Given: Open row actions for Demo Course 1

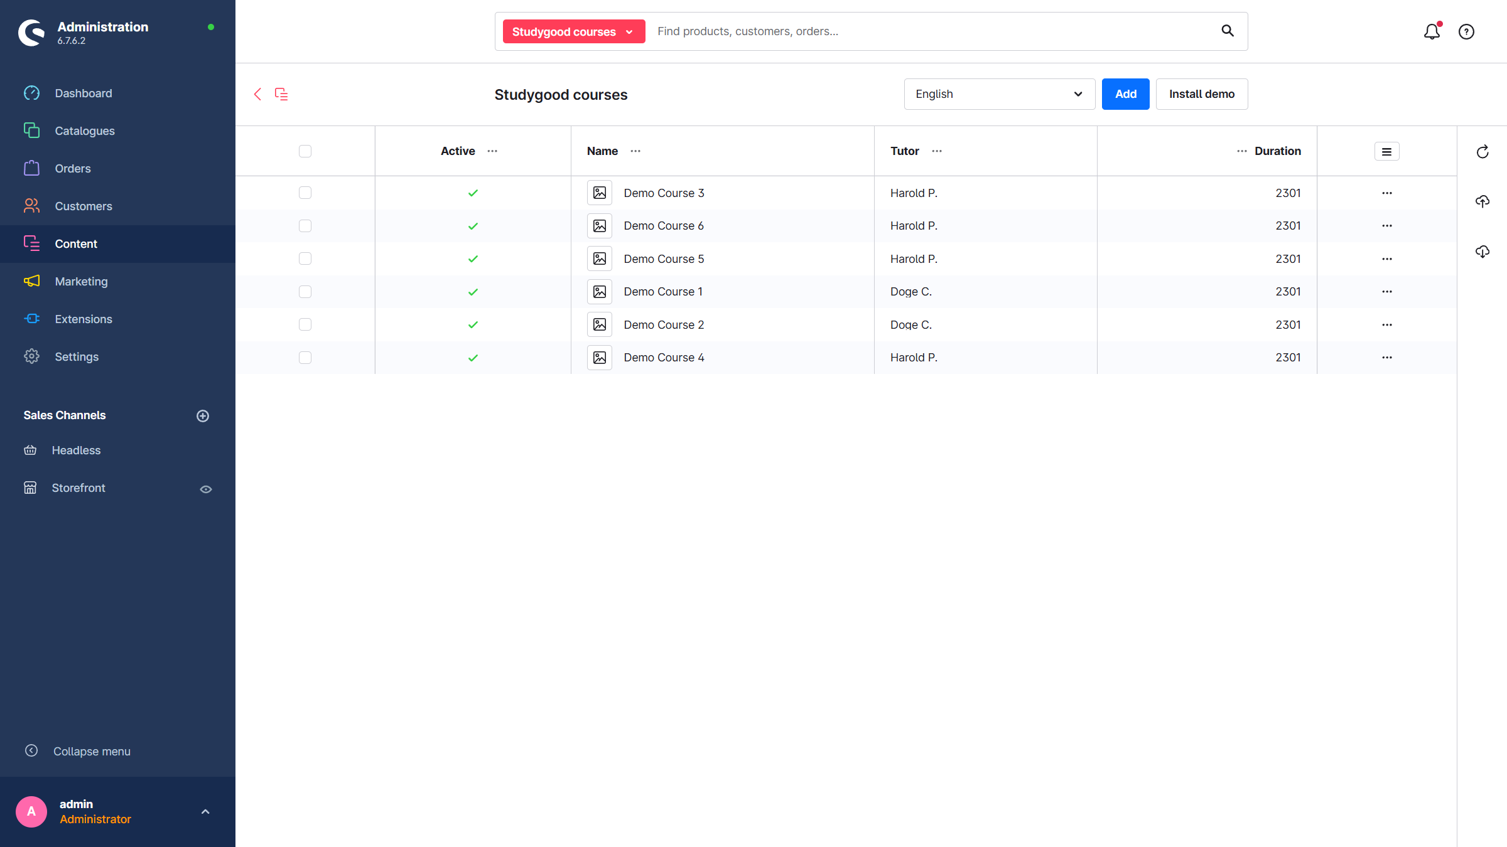Looking at the screenshot, I should point(1386,292).
